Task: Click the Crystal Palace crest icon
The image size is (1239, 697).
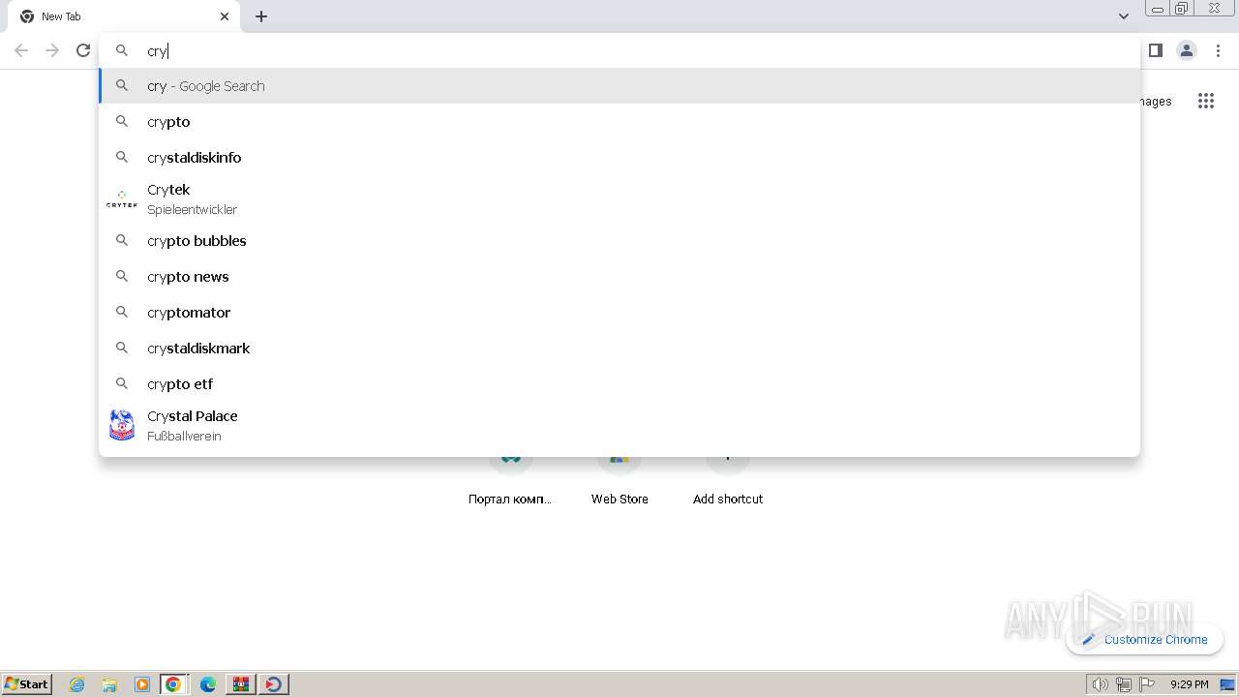Action: 122,425
